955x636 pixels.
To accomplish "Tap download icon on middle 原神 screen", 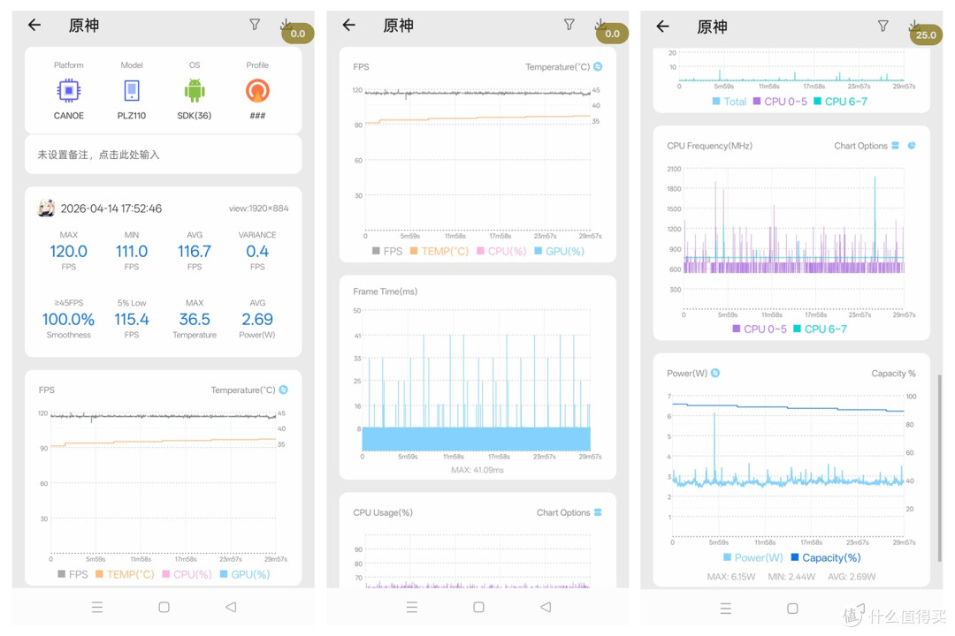I will 600,24.
